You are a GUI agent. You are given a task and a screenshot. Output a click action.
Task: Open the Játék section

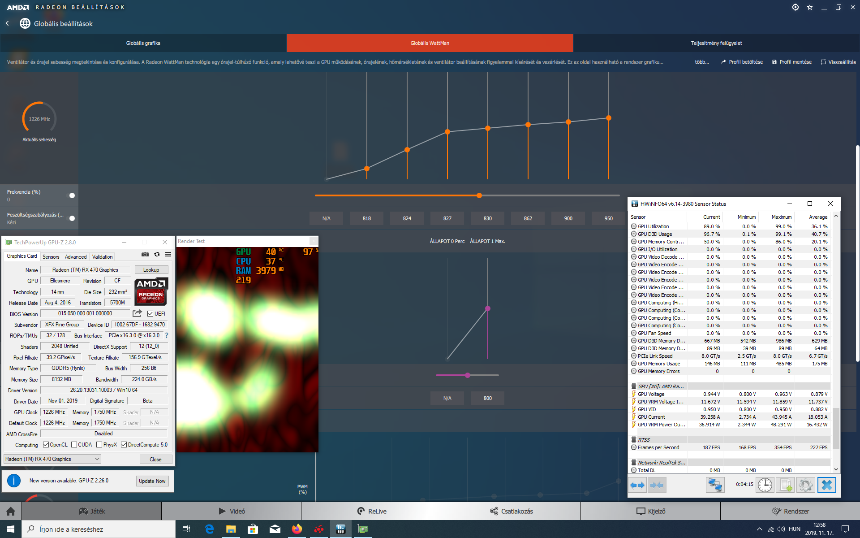92,511
